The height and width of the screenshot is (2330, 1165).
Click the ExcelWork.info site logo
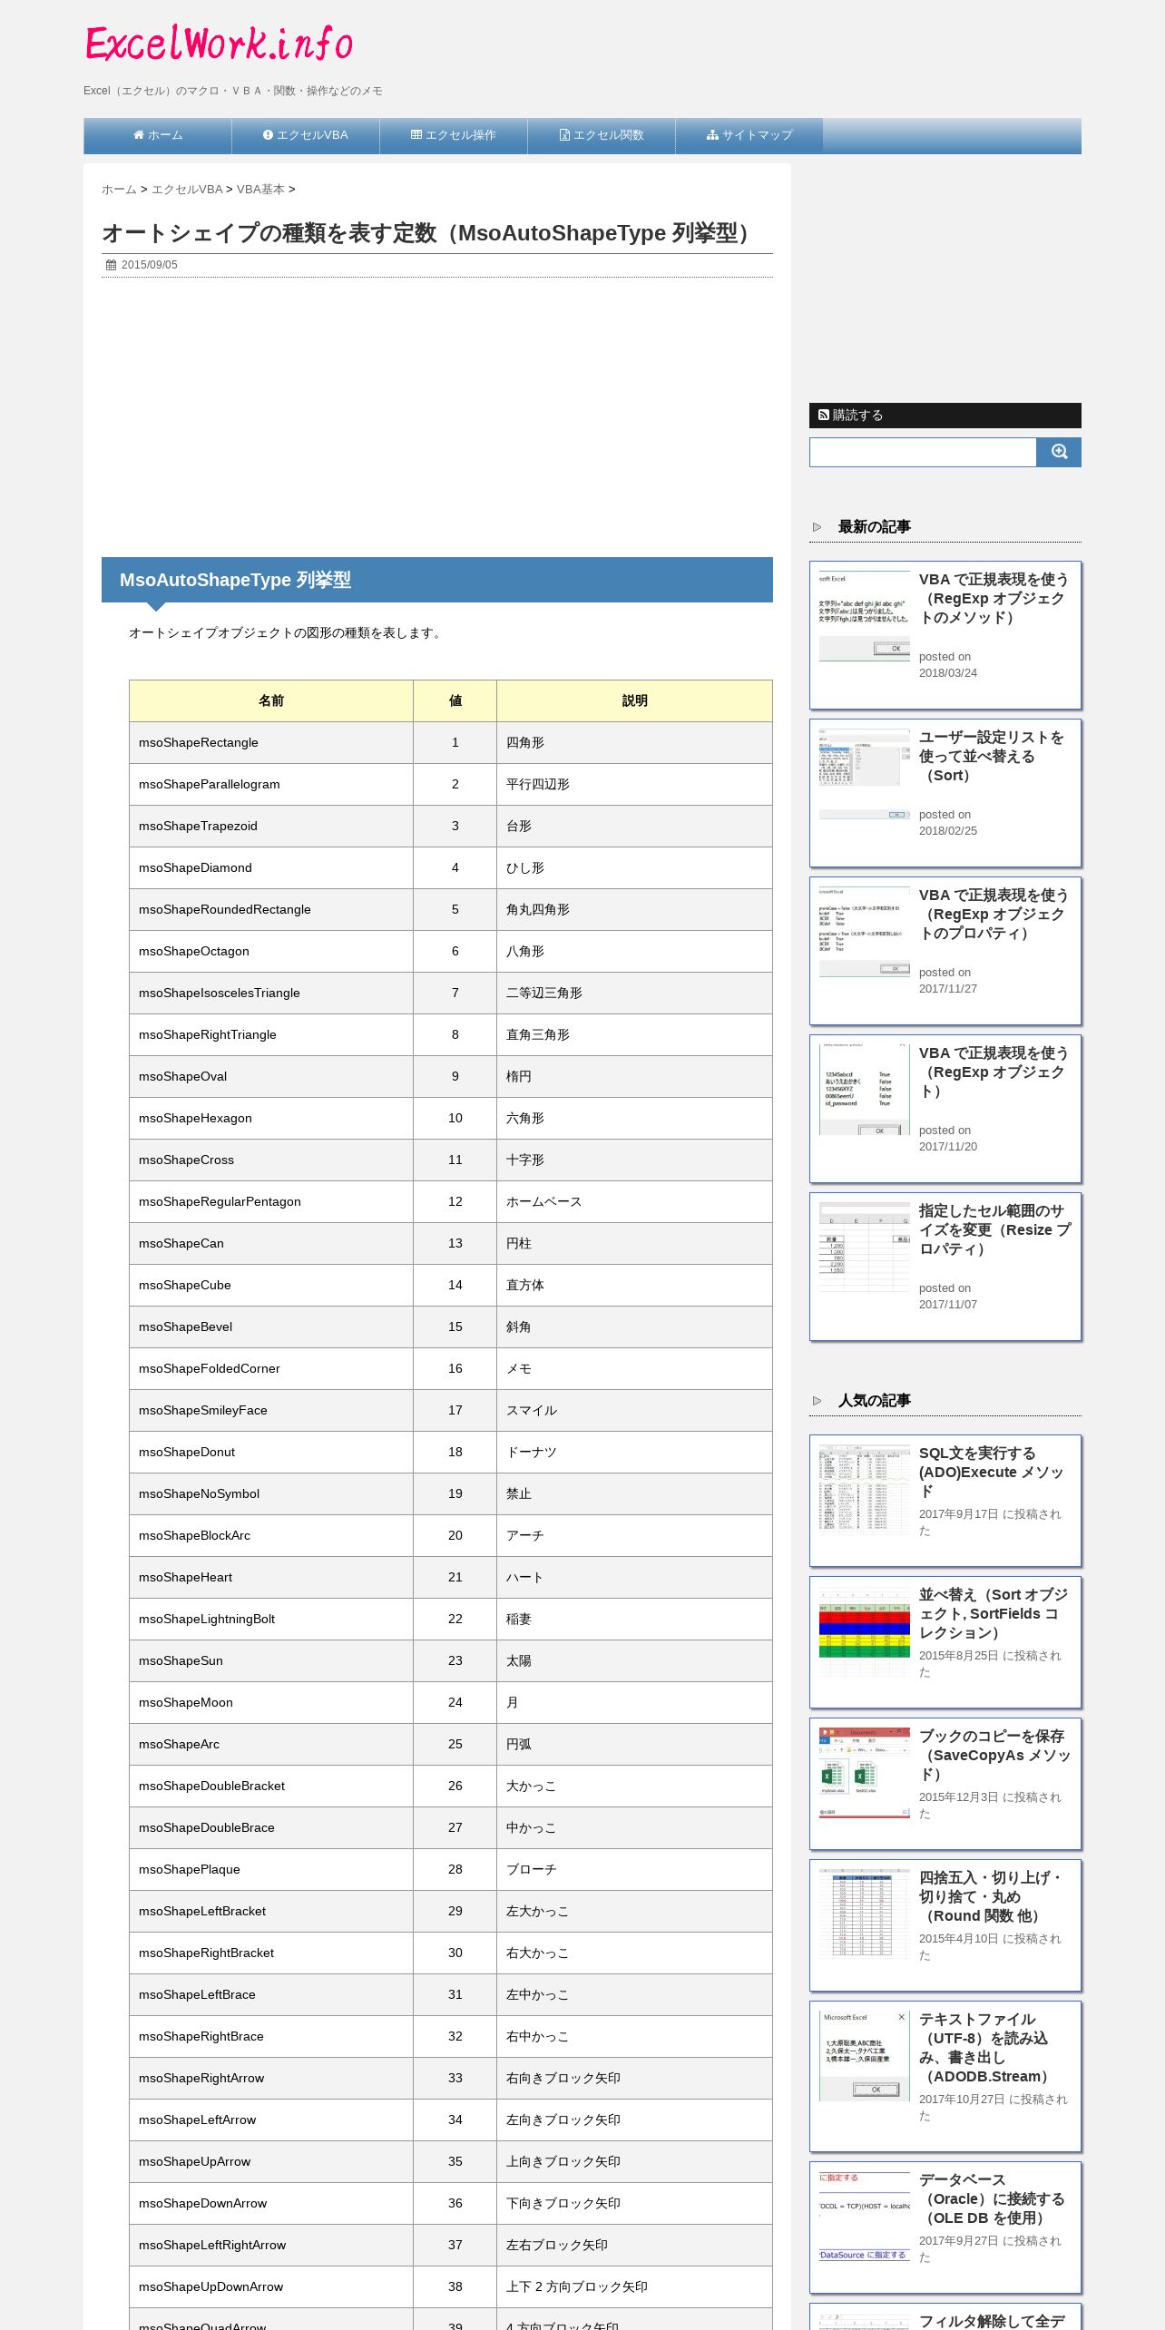pyautogui.click(x=219, y=44)
